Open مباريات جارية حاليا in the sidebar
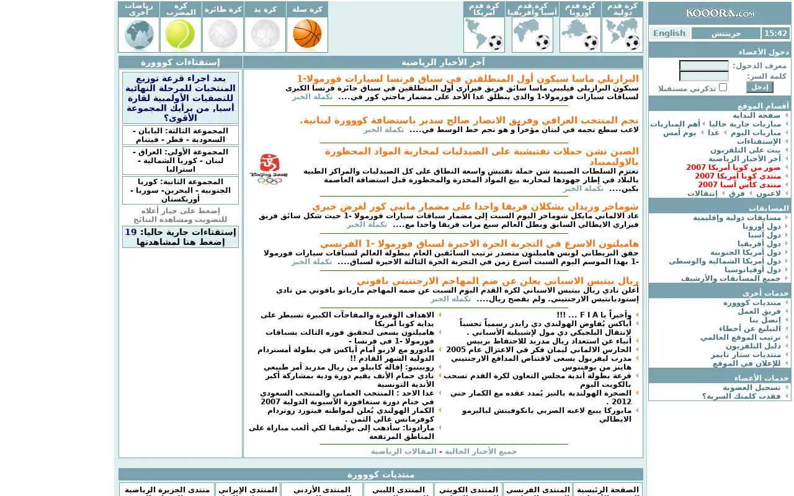Screen dimensions: 794x496 (x=745, y=124)
